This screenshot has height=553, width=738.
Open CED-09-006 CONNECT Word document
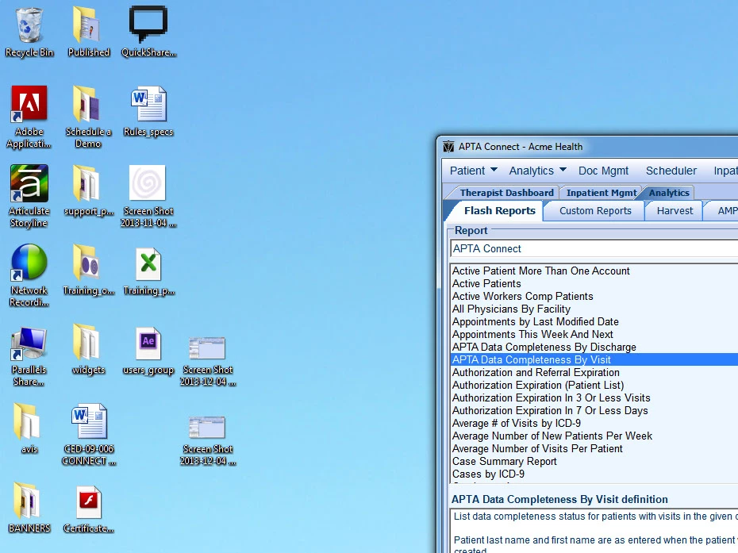(x=90, y=421)
